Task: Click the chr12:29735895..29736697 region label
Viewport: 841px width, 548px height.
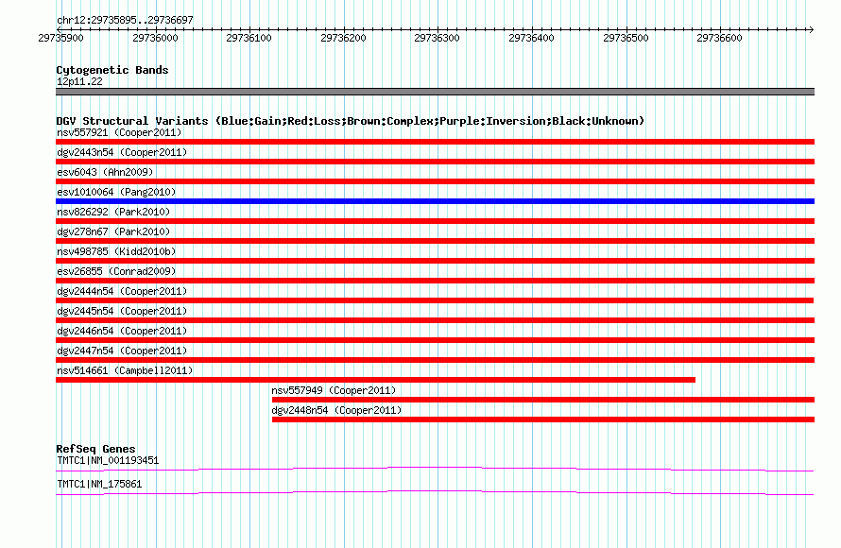Action: coord(125,20)
